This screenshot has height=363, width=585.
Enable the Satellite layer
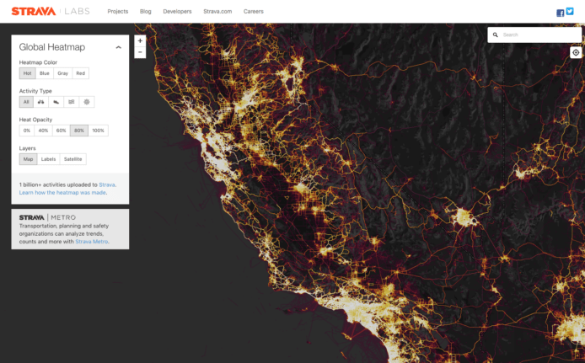[x=73, y=159]
